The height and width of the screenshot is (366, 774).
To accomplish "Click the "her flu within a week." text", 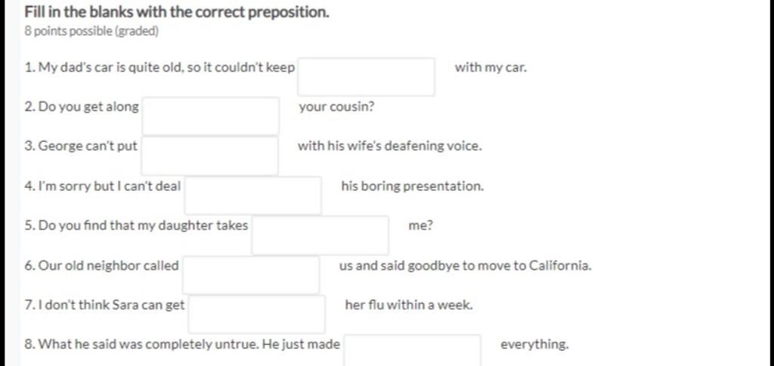I will 409,306.
